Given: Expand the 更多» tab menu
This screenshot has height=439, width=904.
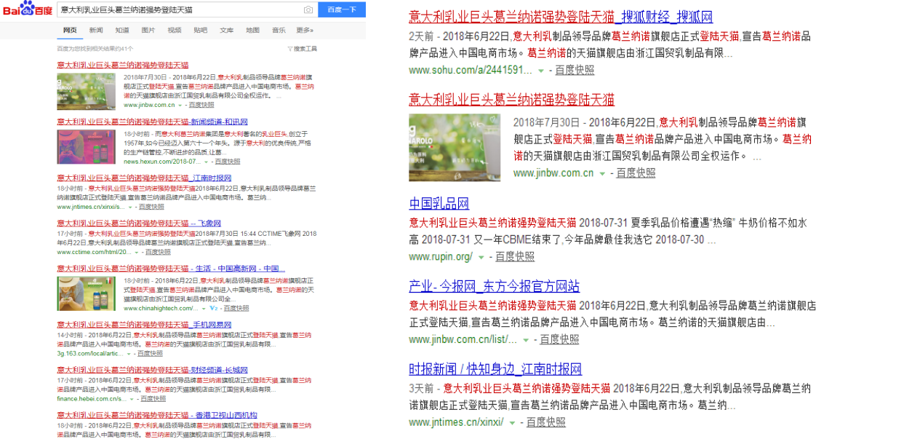Looking at the screenshot, I should [305, 30].
